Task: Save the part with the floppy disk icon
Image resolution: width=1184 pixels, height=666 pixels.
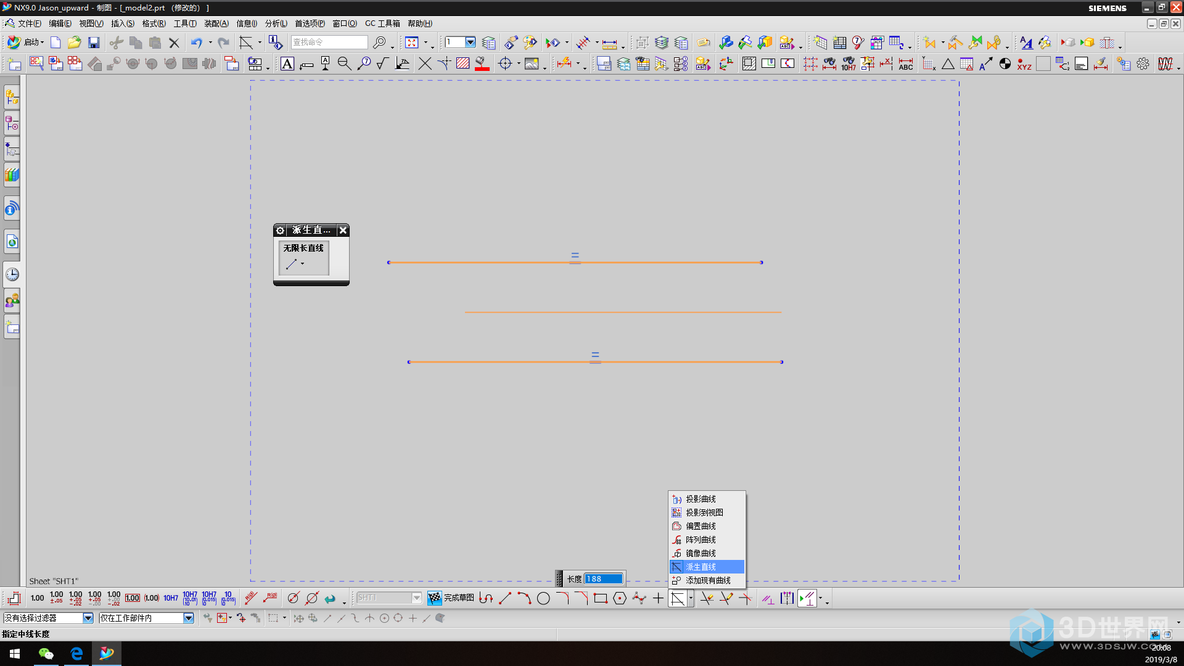Action: pos(94,43)
